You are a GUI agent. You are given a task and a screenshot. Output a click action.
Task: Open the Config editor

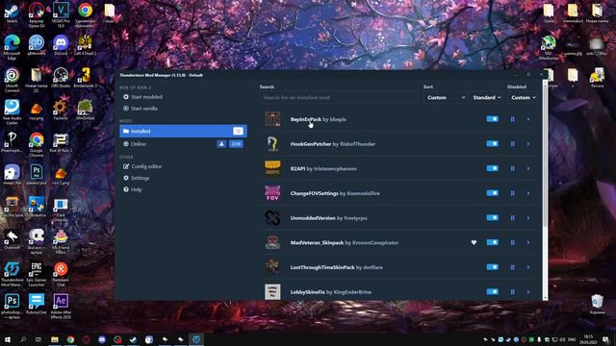click(142, 166)
